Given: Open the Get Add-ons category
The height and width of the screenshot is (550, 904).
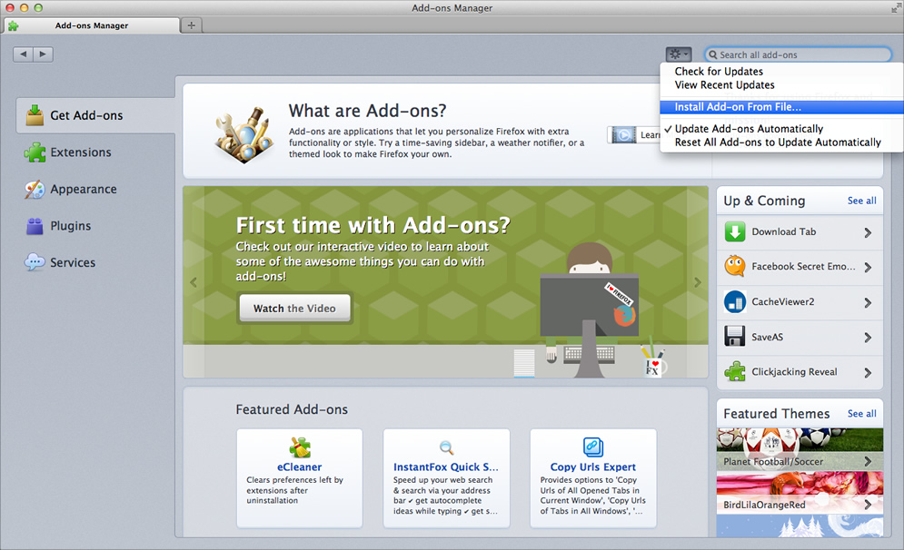Looking at the screenshot, I should pos(95,115).
